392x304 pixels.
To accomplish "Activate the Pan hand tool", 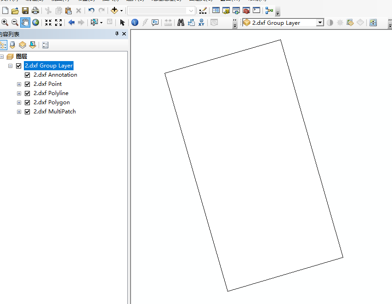I will coord(25,23).
